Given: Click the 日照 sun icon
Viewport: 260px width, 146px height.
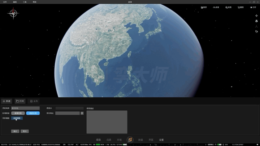Looking at the screenshot, I should [253, 7].
